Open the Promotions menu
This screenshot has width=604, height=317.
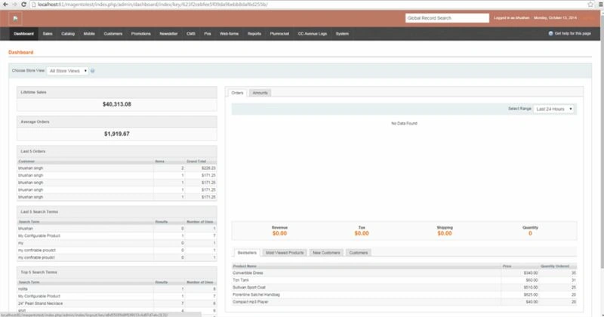coord(141,34)
